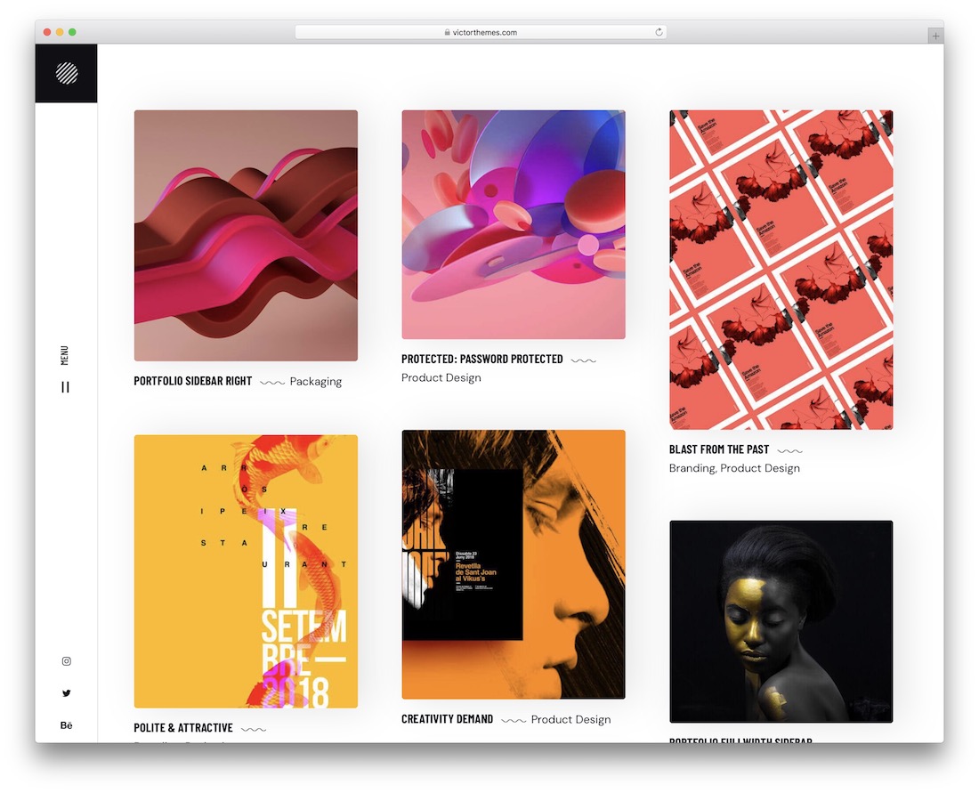Viewport: 979px width, 793px height.
Task: Select Branding, Product Design under Blast From The Past
Action: pos(734,468)
